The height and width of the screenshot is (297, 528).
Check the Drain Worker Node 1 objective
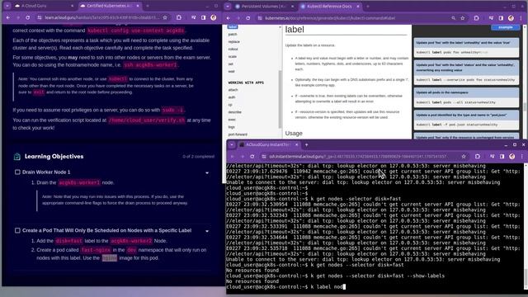click(17, 172)
